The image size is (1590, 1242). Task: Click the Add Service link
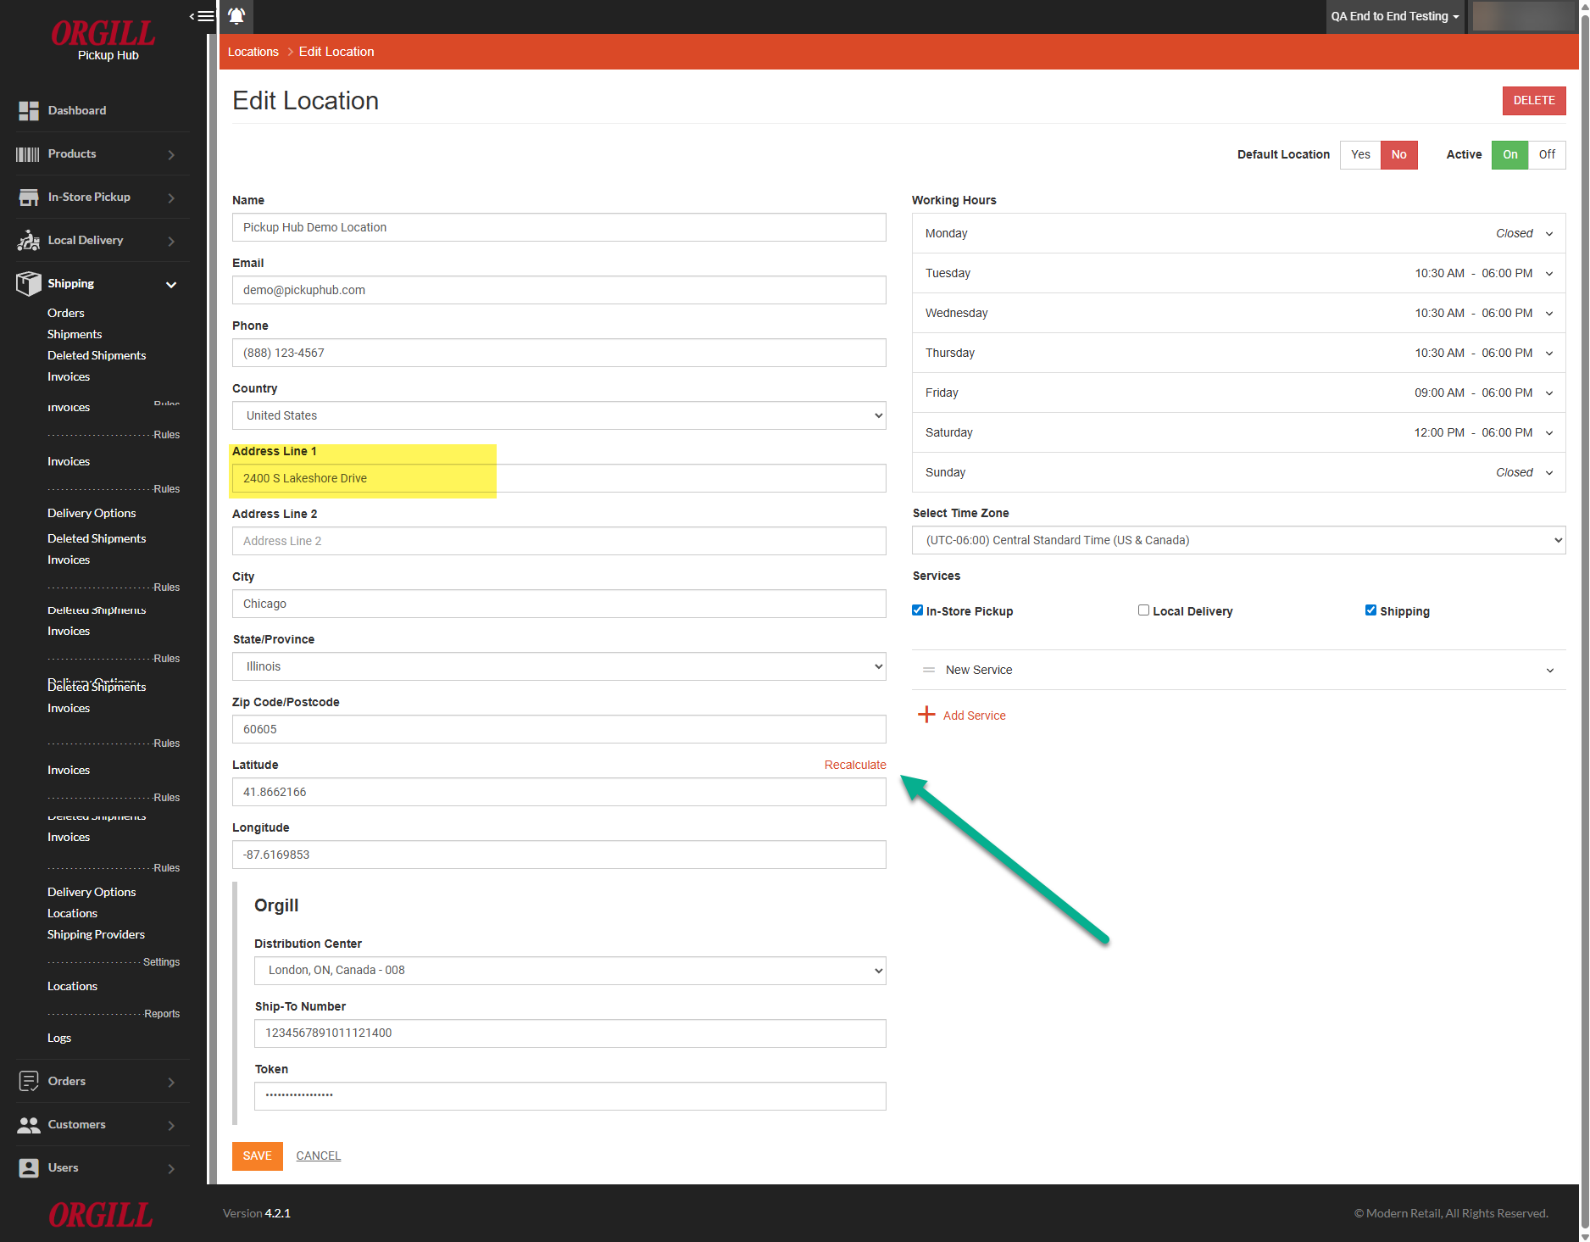click(975, 716)
